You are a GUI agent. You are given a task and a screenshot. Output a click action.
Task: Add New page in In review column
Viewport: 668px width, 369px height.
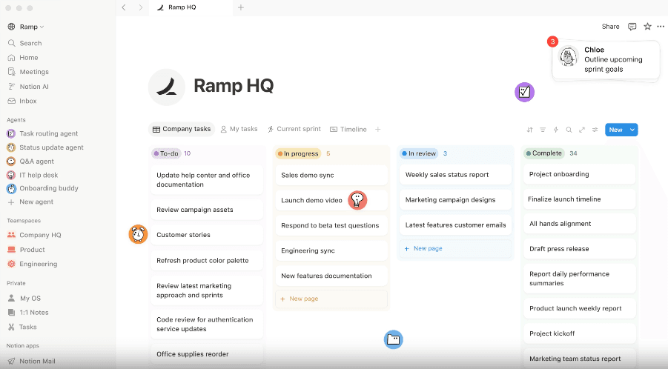pos(455,248)
